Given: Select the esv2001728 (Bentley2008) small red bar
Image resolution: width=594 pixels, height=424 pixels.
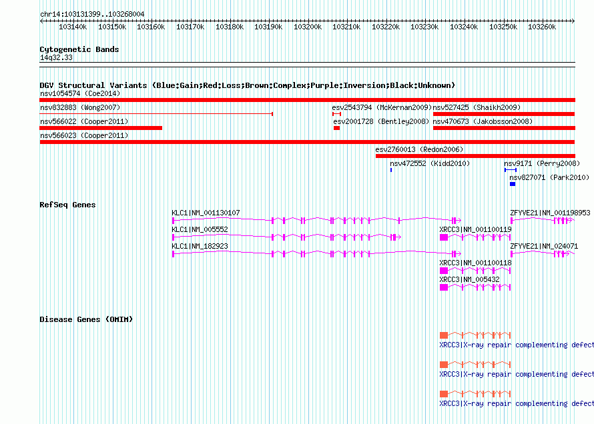Looking at the screenshot, I should click(336, 128).
